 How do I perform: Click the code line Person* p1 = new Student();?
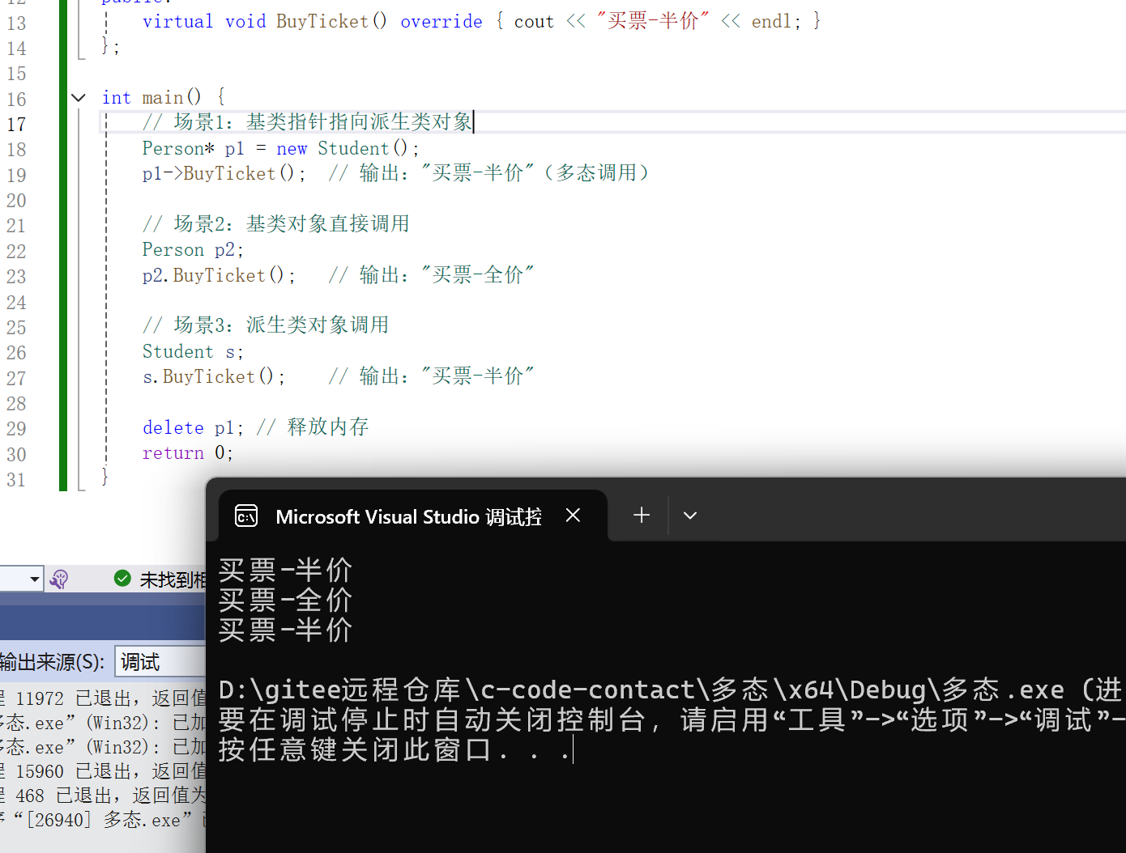click(281, 148)
